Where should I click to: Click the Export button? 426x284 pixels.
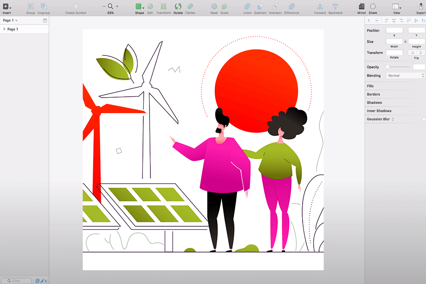pos(421,7)
